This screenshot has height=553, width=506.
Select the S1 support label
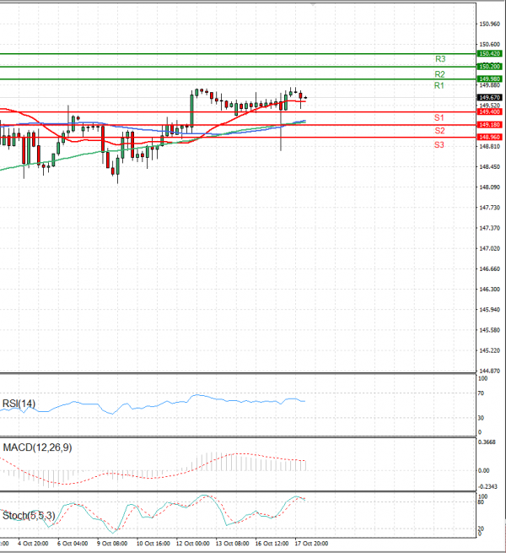(439, 118)
